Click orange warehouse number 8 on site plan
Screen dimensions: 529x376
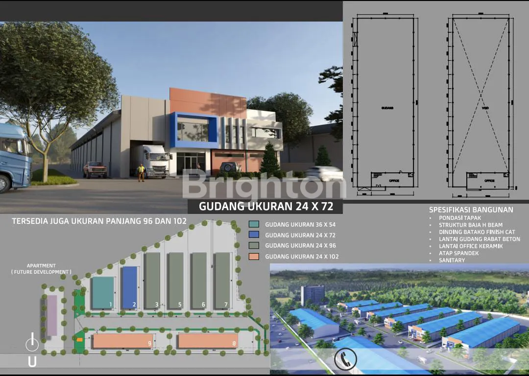coord(208,341)
